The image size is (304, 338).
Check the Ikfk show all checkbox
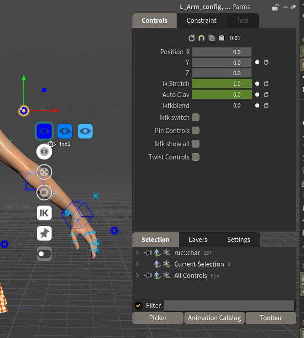click(x=195, y=144)
